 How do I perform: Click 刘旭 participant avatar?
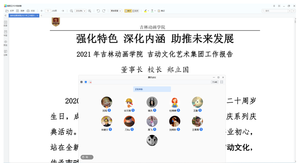point(107,102)
